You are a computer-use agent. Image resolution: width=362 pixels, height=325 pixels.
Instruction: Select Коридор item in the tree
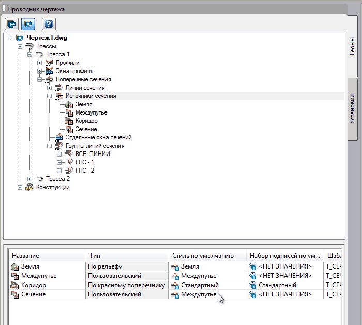click(x=86, y=121)
